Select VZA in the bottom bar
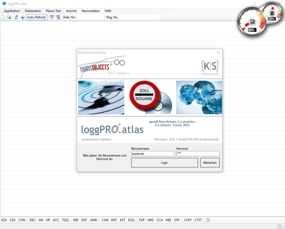Image resolution: width=285 pixels, height=229 pixels. tap(12, 220)
